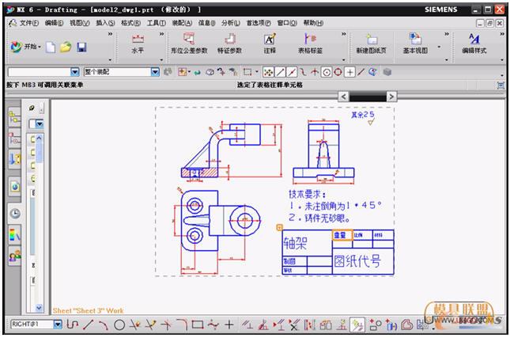Viewport: 510px width, 338px height.
Task: Create a New Sheet (新建图纸页)
Action: coord(372,43)
